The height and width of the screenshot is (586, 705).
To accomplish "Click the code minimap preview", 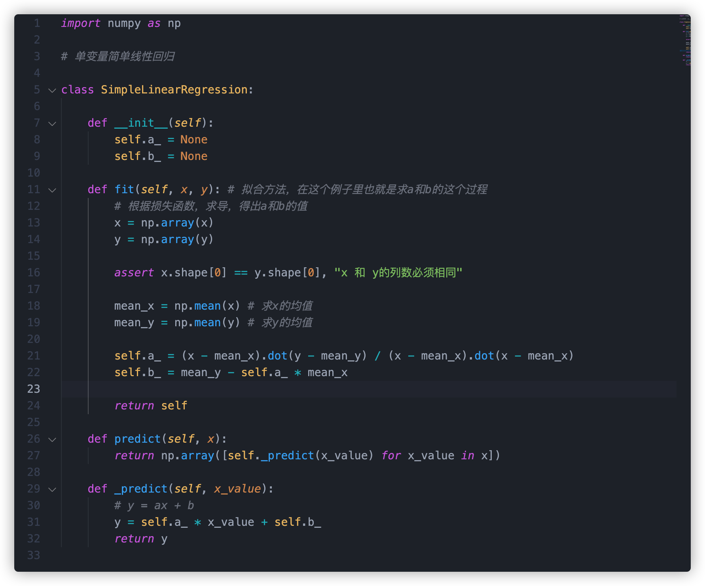I will click(685, 40).
